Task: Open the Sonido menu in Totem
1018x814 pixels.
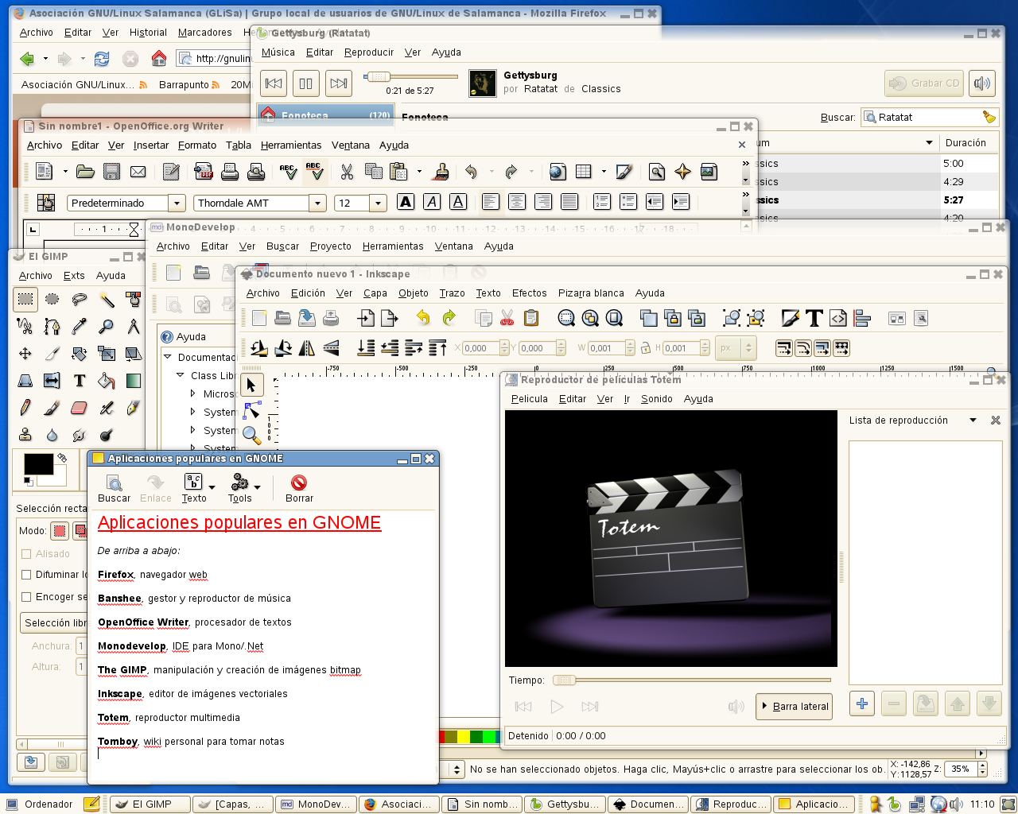Action: [656, 399]
